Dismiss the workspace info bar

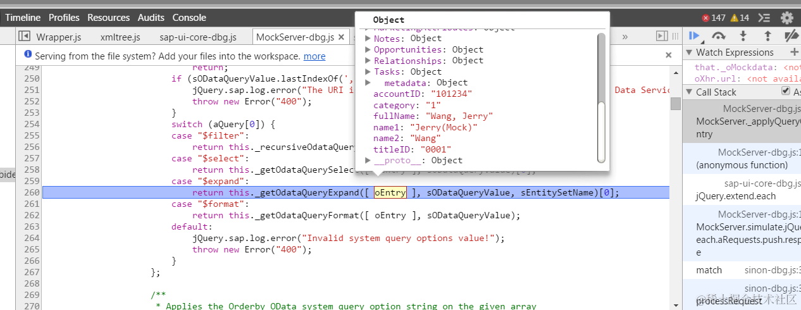[668, 56]
